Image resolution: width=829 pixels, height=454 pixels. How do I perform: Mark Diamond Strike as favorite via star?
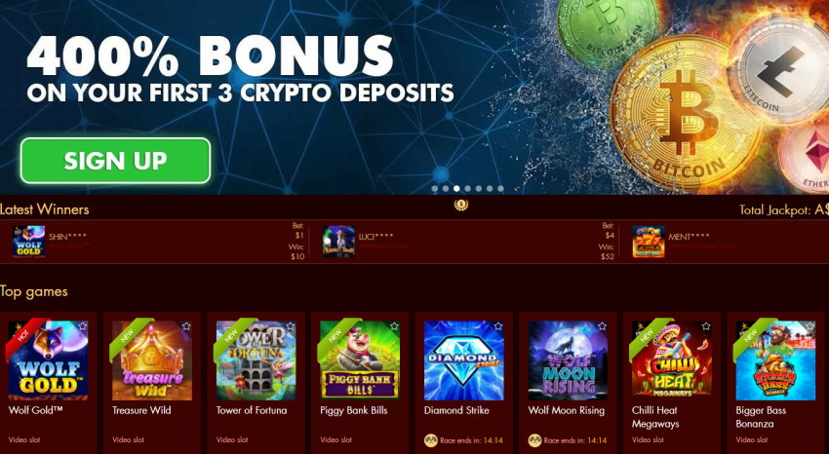(498, 326)
